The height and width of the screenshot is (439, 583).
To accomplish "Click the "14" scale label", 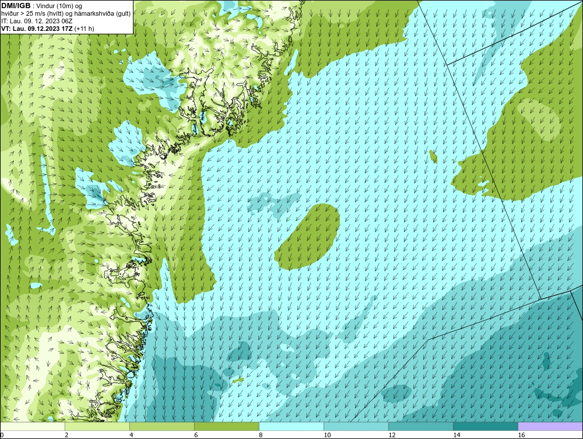I will (456, 435).
